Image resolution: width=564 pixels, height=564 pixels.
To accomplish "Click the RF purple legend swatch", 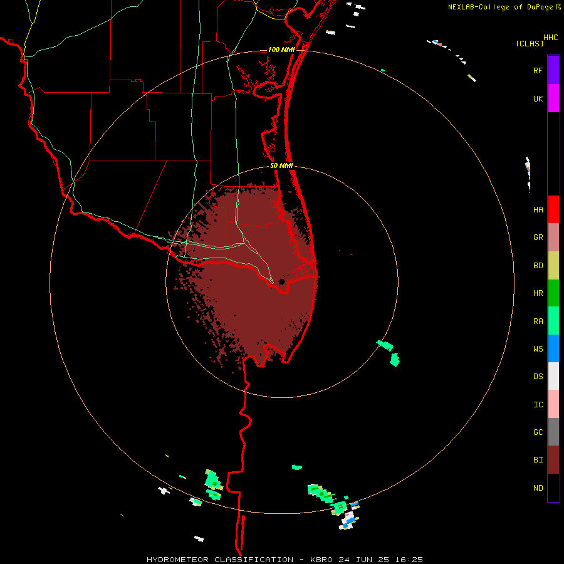I will click(553, 70).
